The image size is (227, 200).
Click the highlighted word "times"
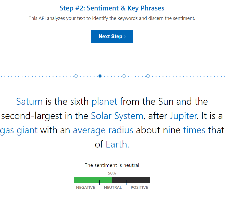(194, 130)
